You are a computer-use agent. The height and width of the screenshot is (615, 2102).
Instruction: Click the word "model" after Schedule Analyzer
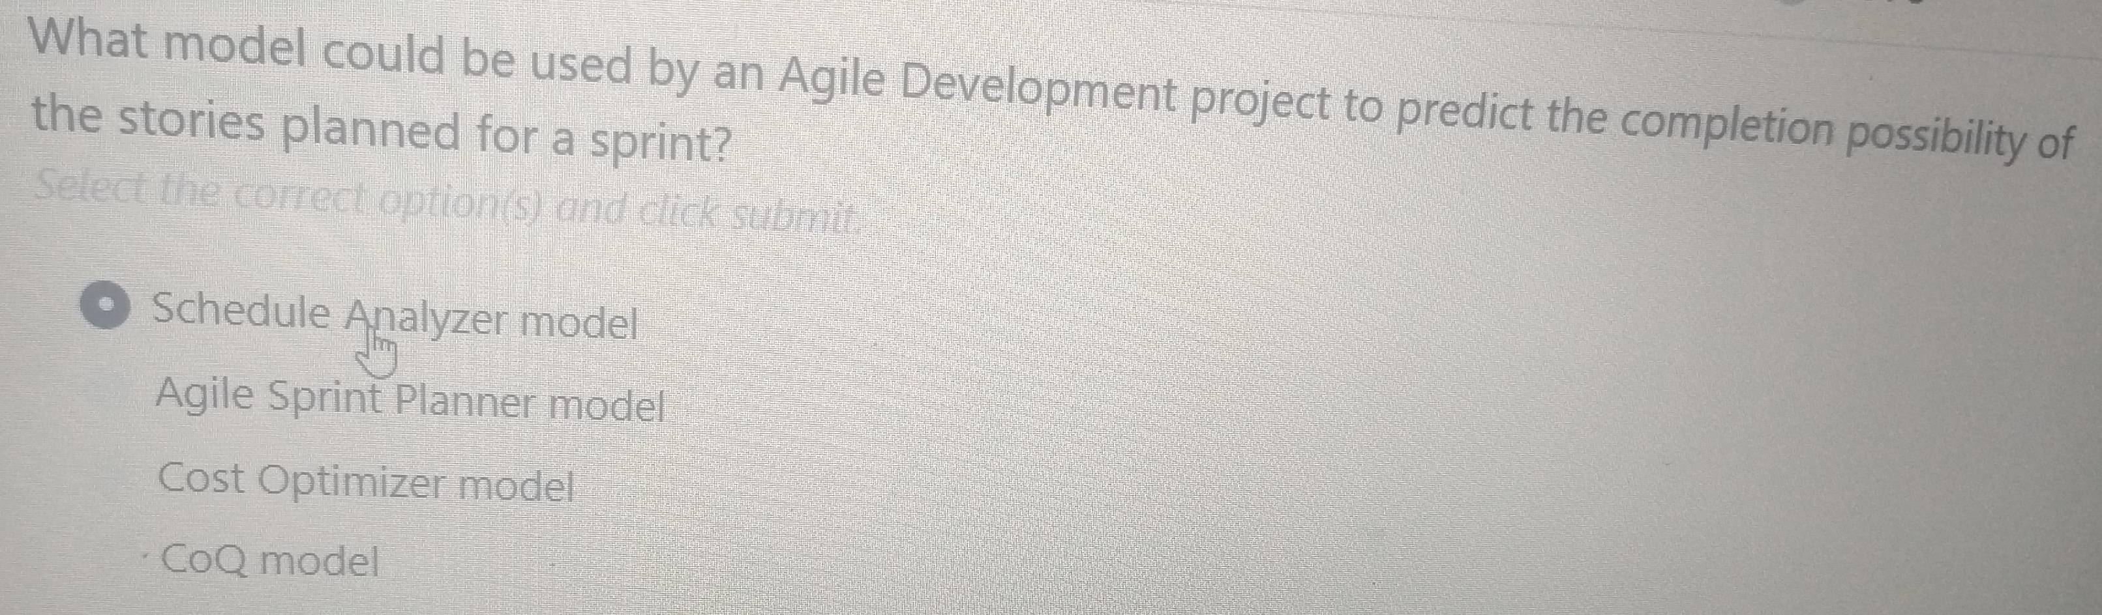tap(579, 323)
